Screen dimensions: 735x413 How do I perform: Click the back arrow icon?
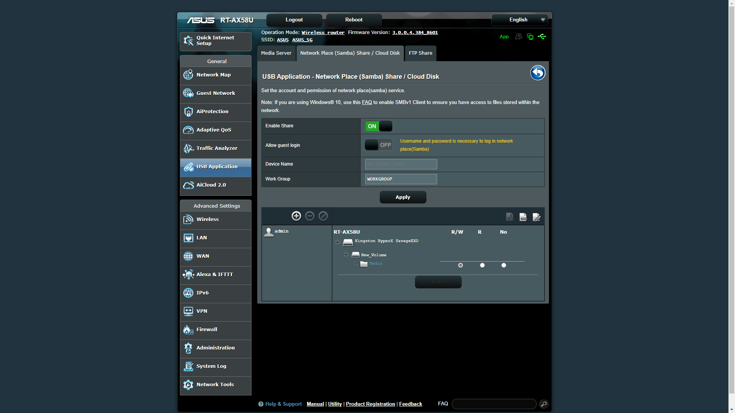[x=537, y=73]
